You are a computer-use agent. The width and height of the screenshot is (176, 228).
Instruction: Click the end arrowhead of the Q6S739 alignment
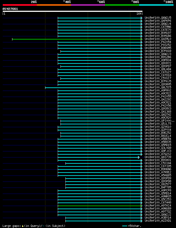pos(139,157)
